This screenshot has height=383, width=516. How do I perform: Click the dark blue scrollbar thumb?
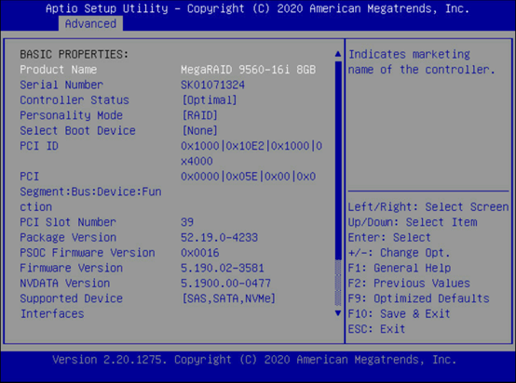[338, 160]
